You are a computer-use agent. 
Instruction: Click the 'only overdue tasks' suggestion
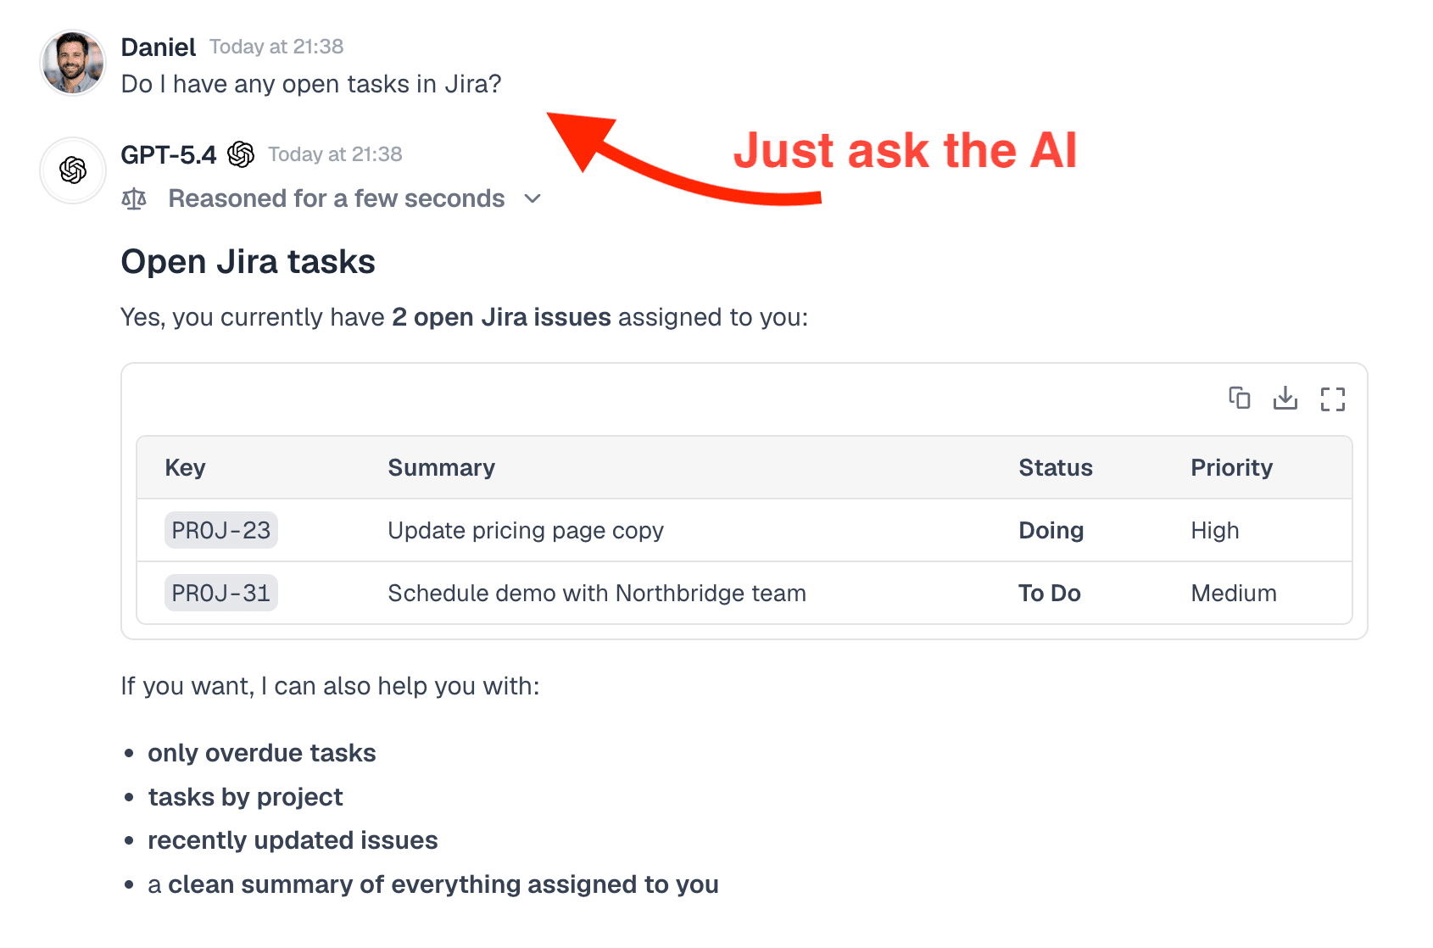click(x=261, y=753)
